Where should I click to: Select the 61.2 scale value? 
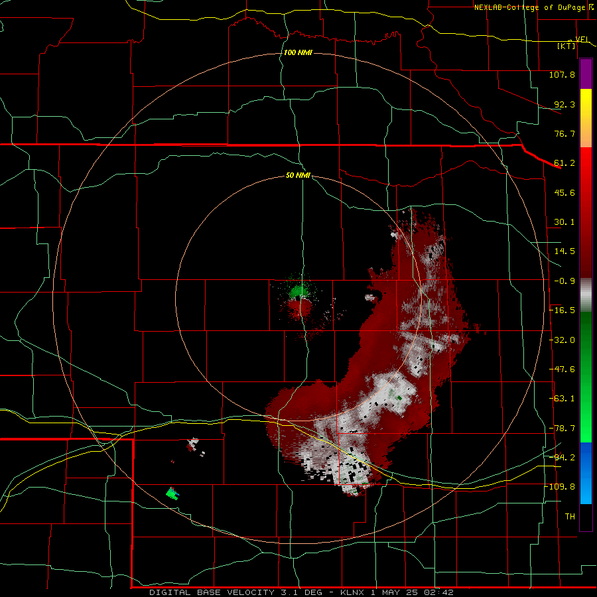[x=564, y=163]
